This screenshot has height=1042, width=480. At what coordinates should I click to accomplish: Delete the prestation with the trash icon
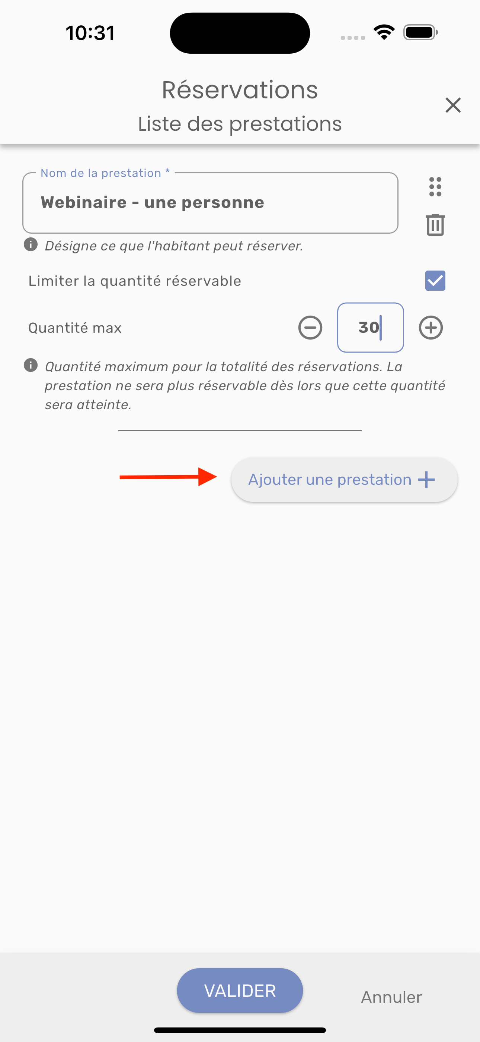[x=435, y=225]
